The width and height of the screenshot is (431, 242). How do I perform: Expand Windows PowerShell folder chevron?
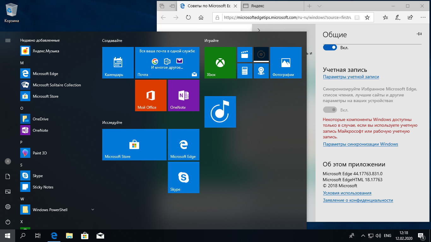(x=93, y=210)
